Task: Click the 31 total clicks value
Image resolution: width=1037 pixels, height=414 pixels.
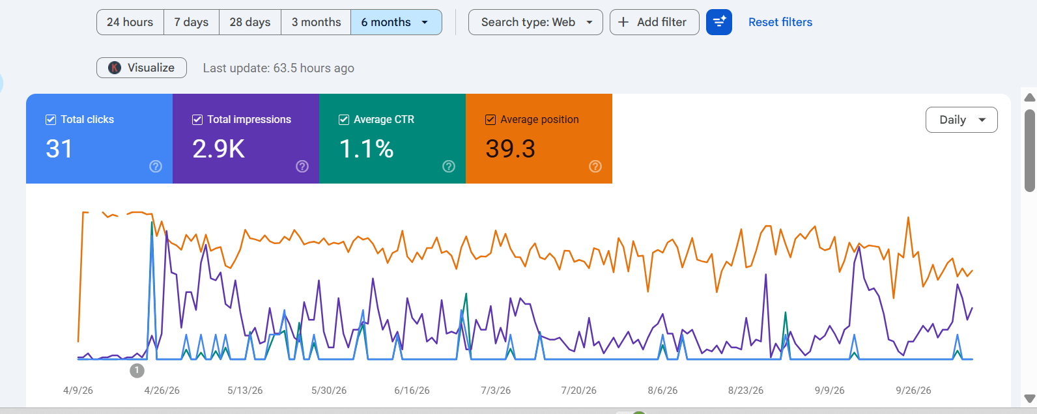Action: coord(59,149)
